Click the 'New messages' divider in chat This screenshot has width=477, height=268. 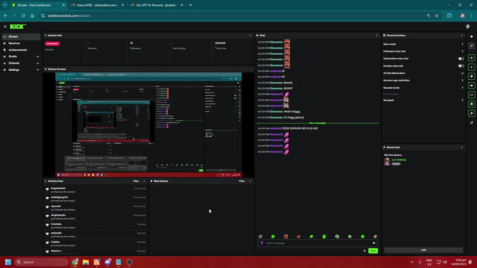[x=318, y=123]
